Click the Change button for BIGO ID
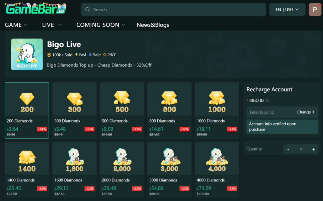The width and height of the screenshot is (323, 201). pos(306,112)
